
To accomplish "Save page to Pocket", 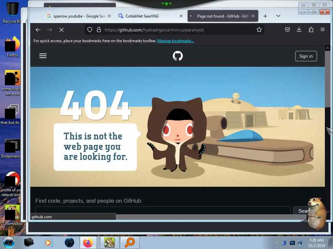I will [x=287, y=30].
